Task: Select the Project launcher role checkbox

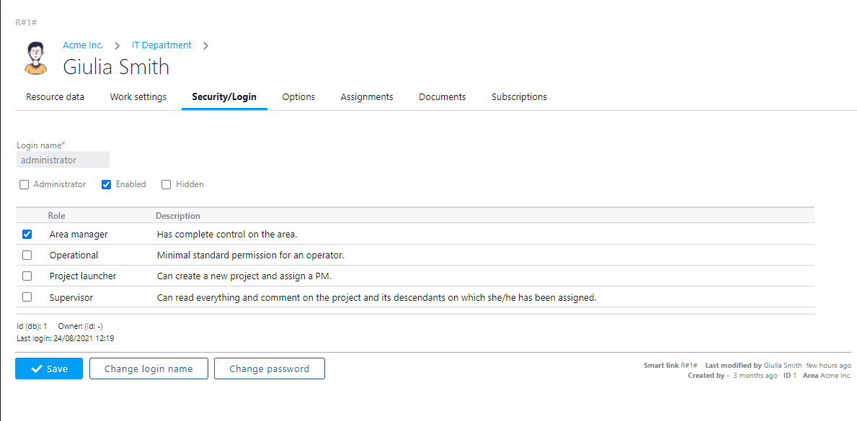Action: [27, 276]
